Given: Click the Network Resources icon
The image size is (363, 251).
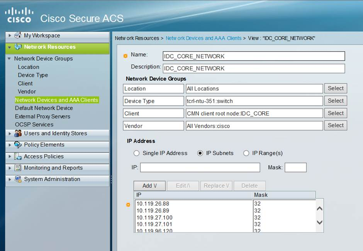Looking at the screenshot, I should pos(18,47).
